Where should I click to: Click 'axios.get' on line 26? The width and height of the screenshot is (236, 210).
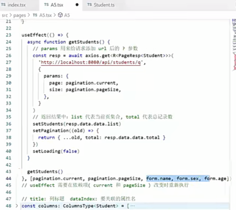98,56
